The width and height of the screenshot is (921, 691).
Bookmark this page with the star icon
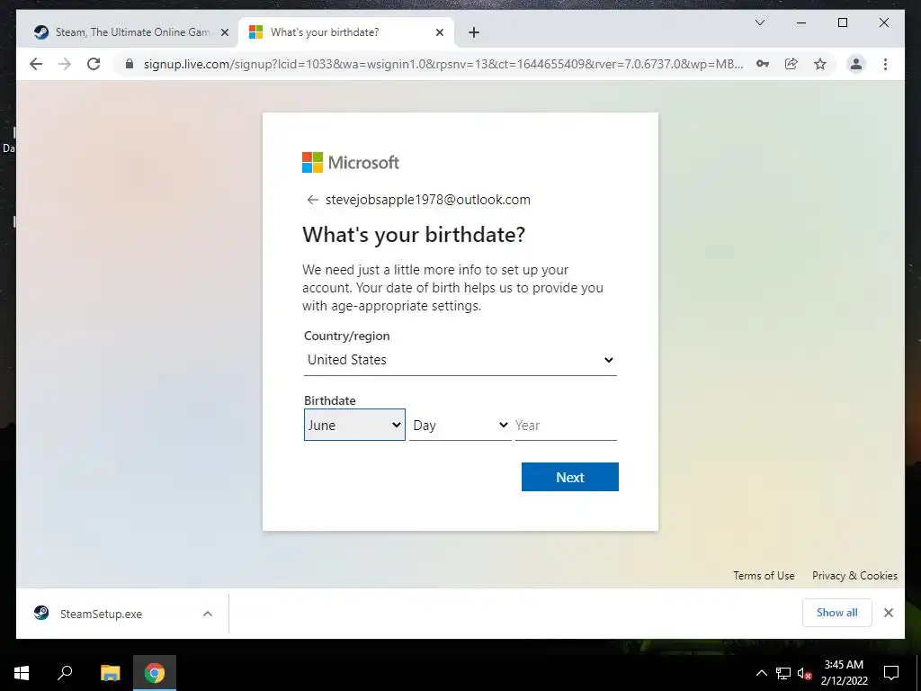pos(820,64)
